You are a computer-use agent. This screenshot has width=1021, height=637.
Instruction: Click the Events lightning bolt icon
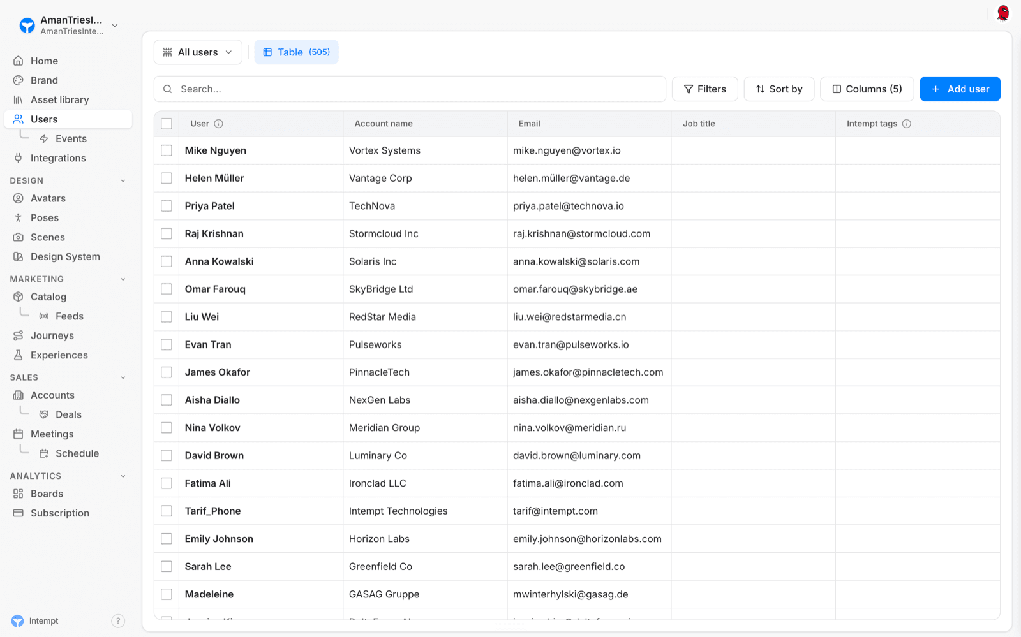[44, 139]
